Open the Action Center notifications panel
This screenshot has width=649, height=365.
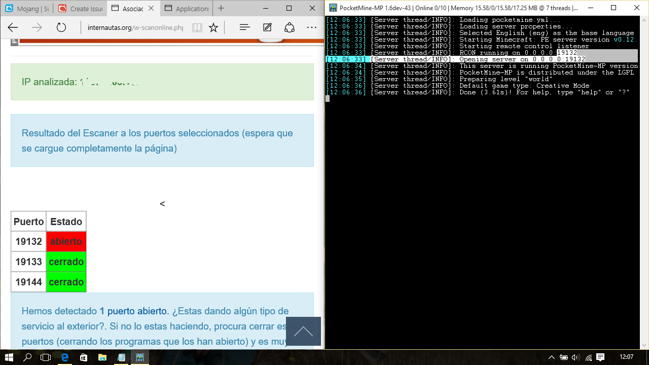point(600,357)
